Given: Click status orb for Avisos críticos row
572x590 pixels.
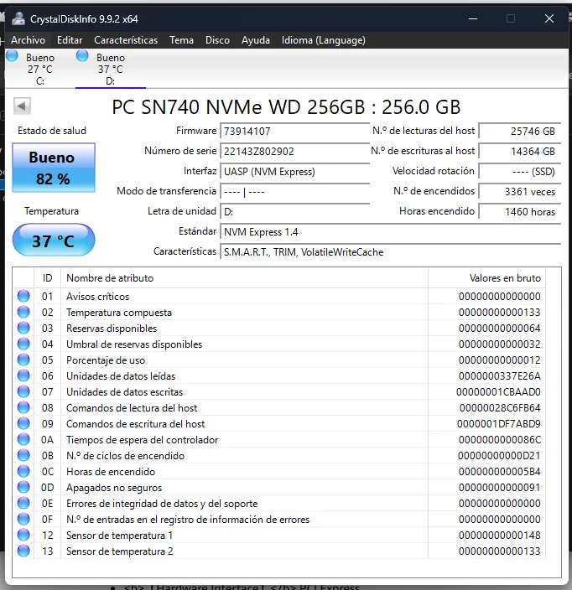Looking at the screenshot, I should (x=23, y=296).
